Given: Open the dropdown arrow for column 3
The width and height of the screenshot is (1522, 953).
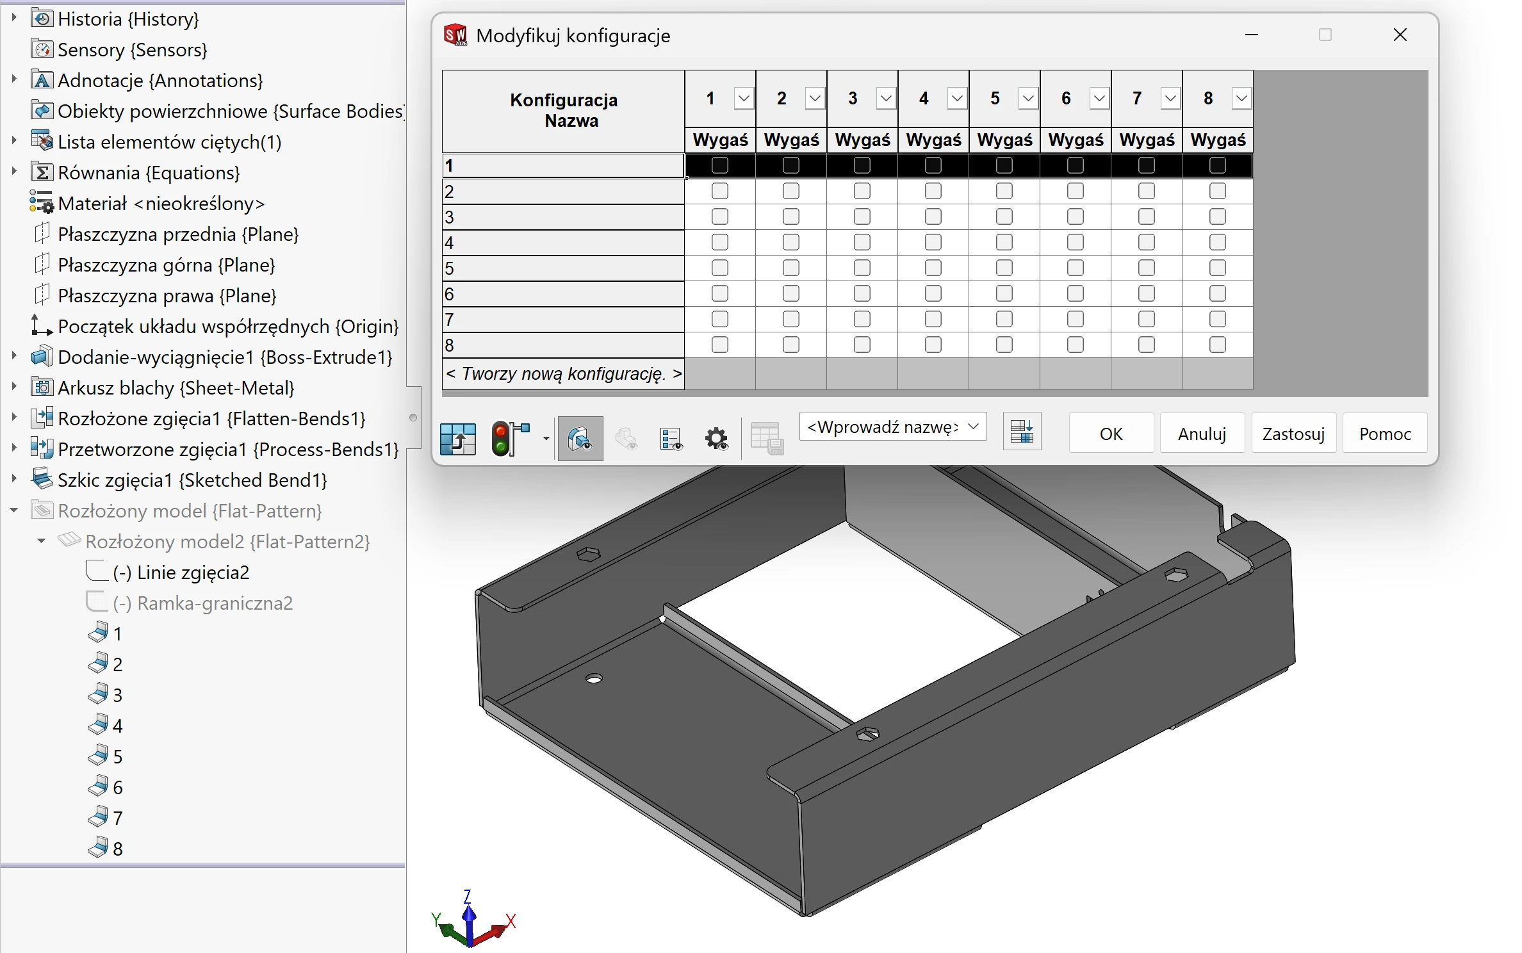Looking at the screenshot, I should pyautogui.click(x=886, y=99).
